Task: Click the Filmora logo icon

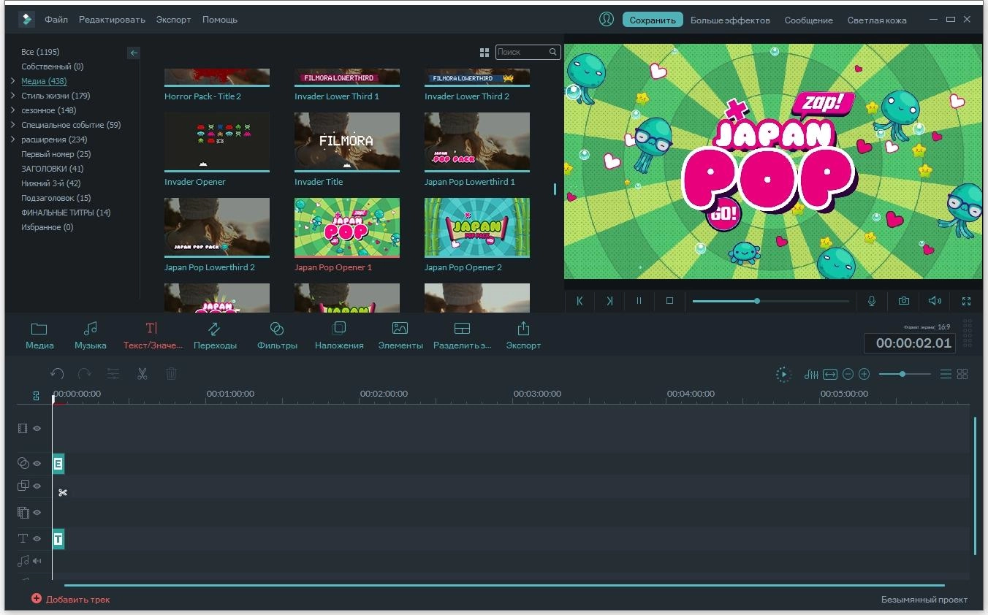Action: [x=27, y=20]
